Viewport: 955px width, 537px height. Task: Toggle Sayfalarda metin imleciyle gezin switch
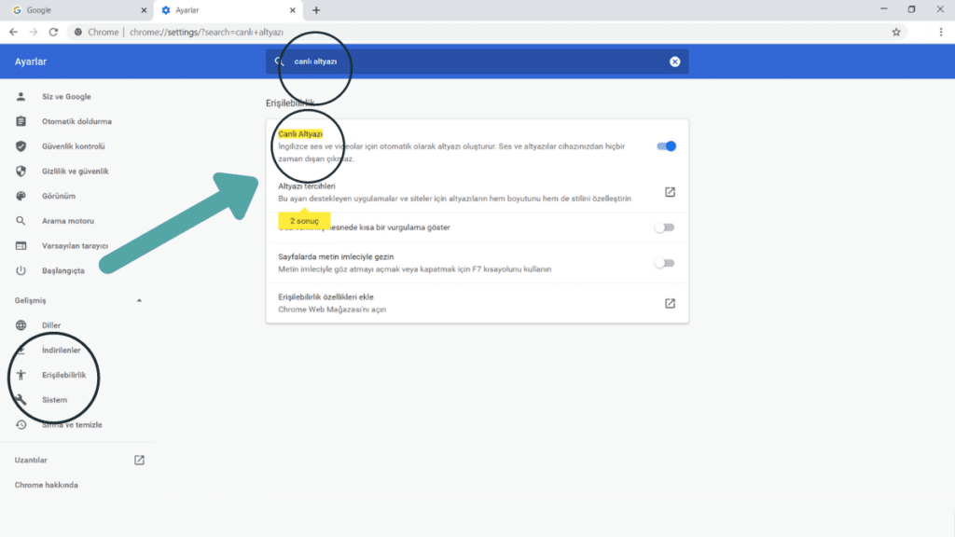pyautogui.click(x=664, y=264)
